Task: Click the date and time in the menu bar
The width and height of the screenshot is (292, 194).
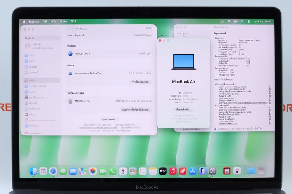Action: pyautogui.click(x=263, y=21)
